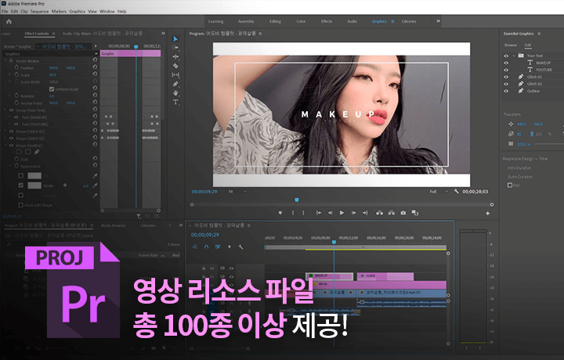The width and height of the screenshot is (564, 360).
Task: Open Effect Controls panel menu
Action: pyautogui.click(x=53, y=34)
